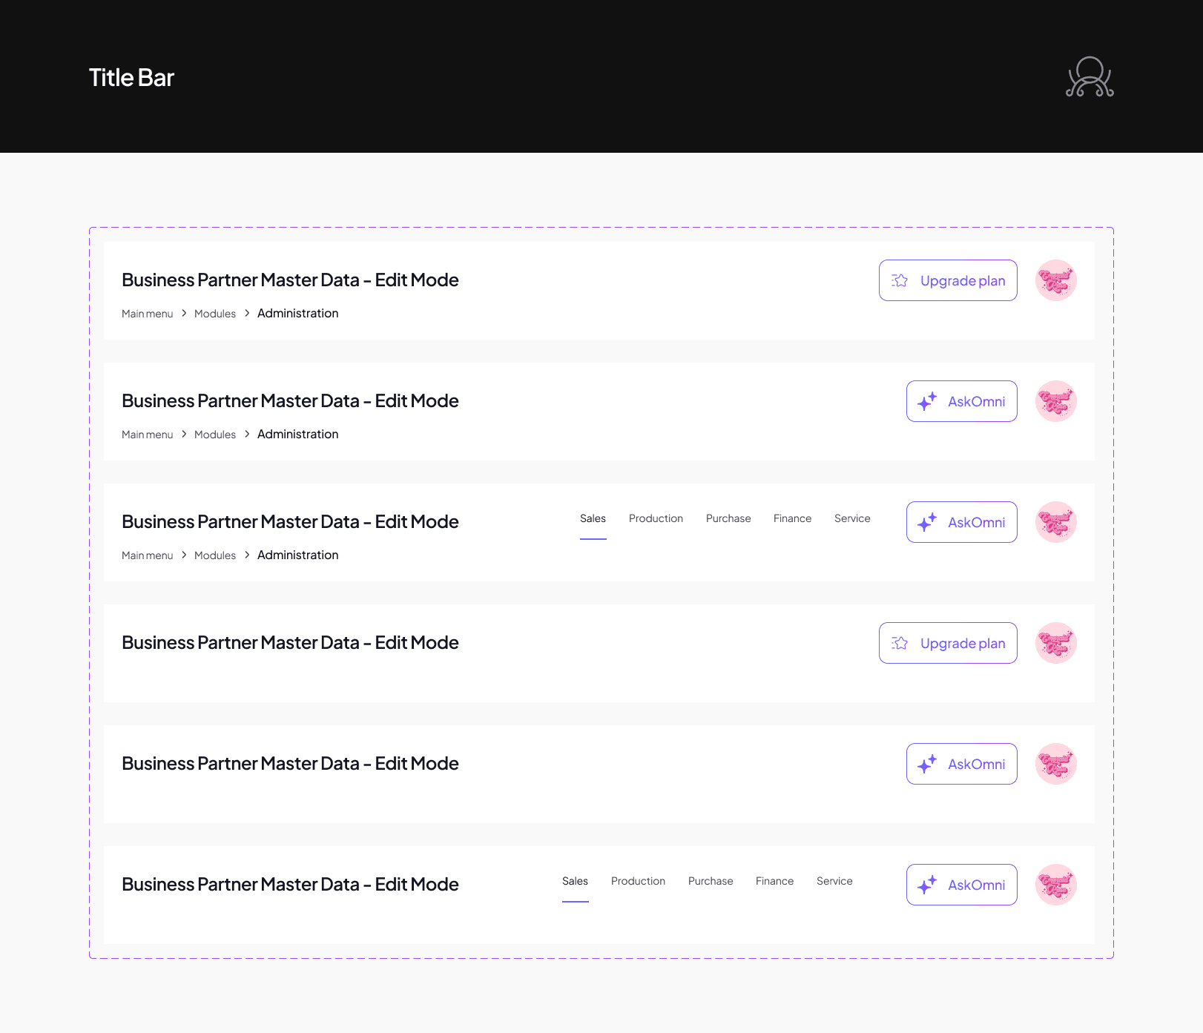Click the octopus logo in the black header
The image size is (1203, 1033).
[1090, 77]
